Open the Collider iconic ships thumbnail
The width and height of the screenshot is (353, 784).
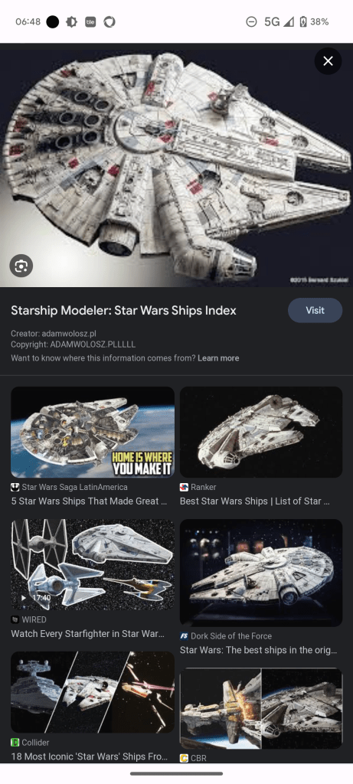coord(93,692)
